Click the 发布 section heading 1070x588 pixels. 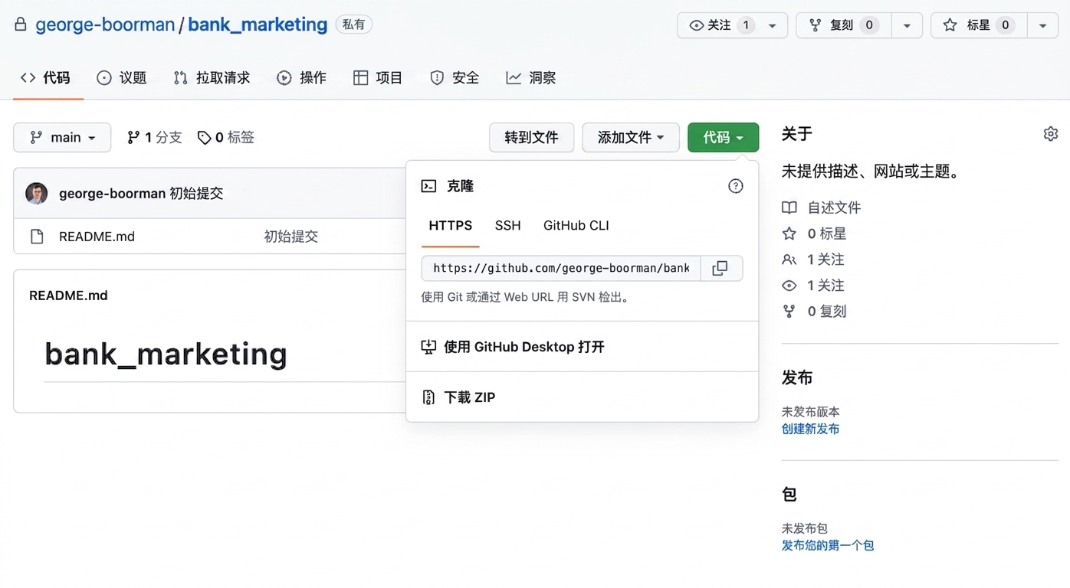click(797, 377)
